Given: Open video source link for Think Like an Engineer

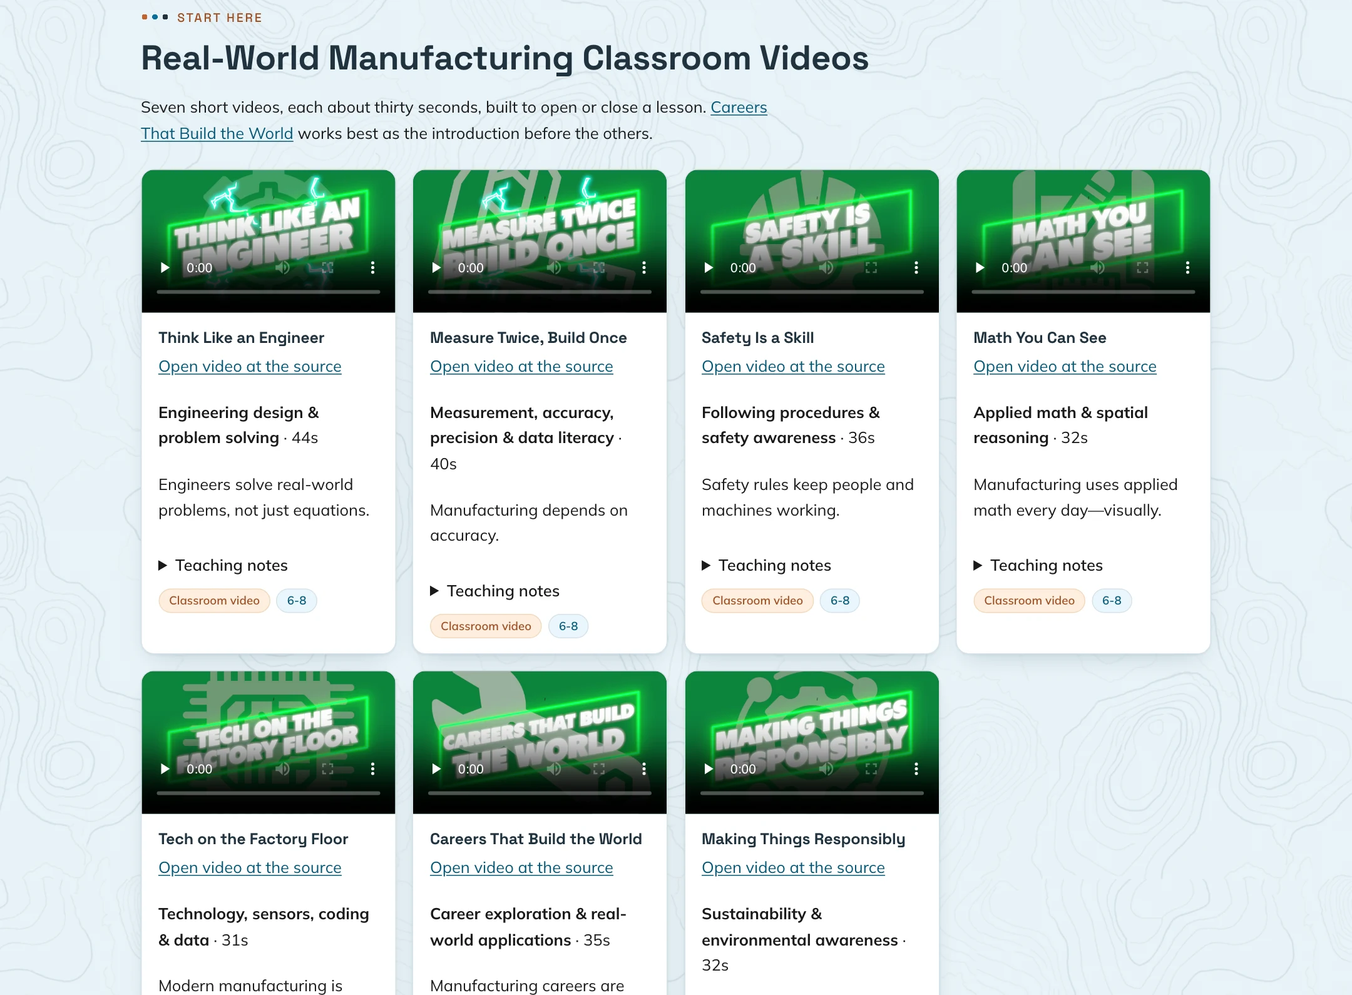Looking at the screenshot, I should click(x=250, y=367).
